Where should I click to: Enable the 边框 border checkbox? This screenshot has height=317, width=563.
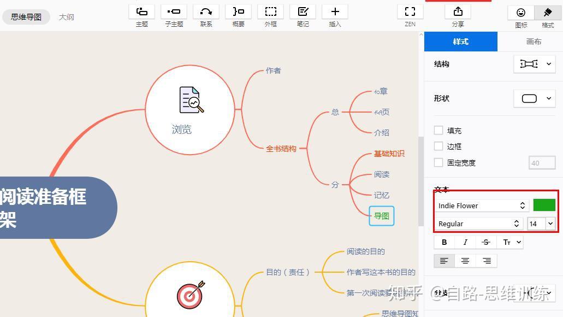[x=438, y=146]
